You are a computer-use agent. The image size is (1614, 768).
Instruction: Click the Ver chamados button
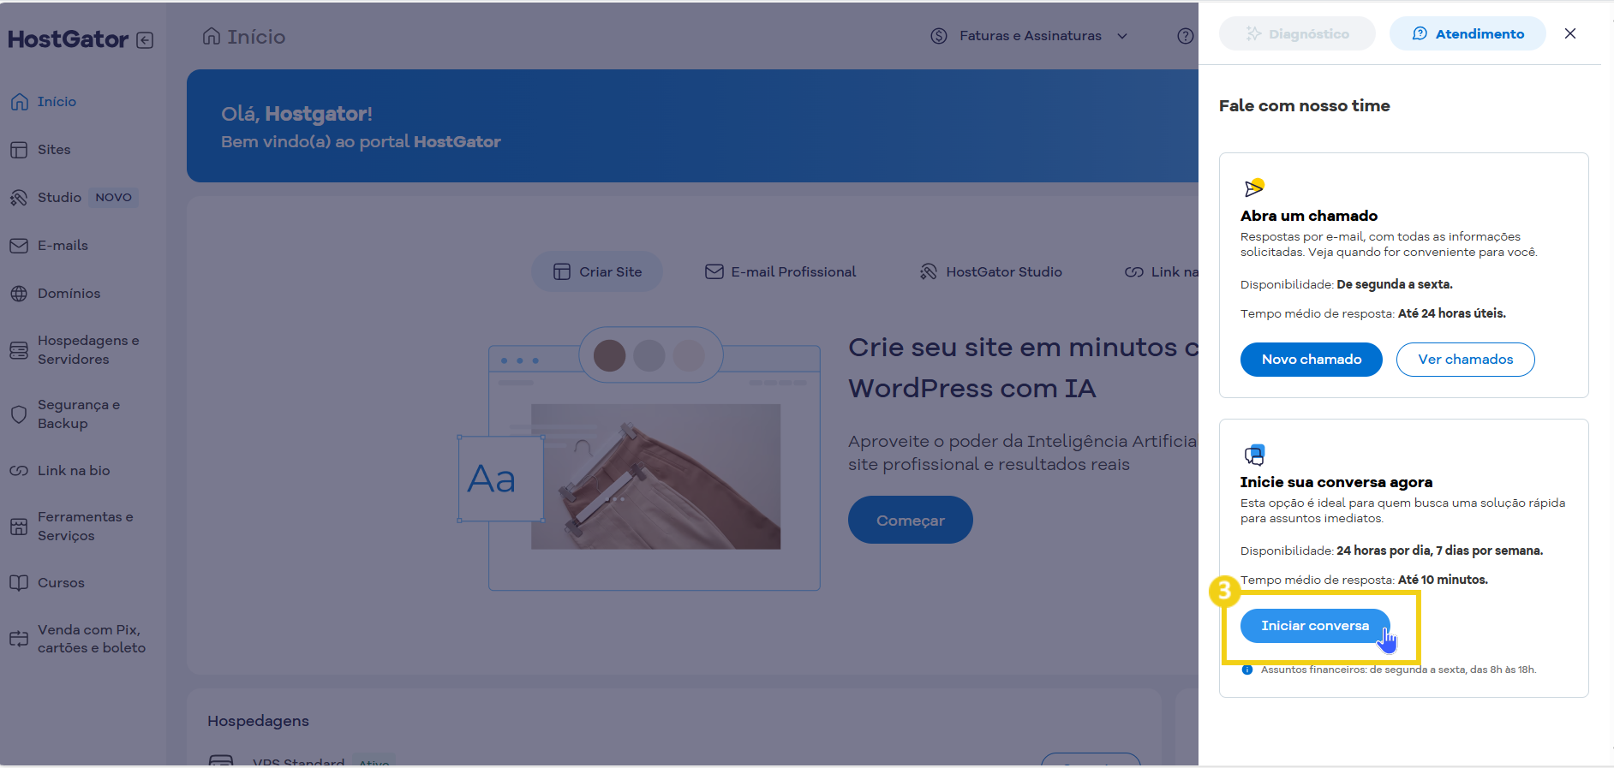(1466, 360)
